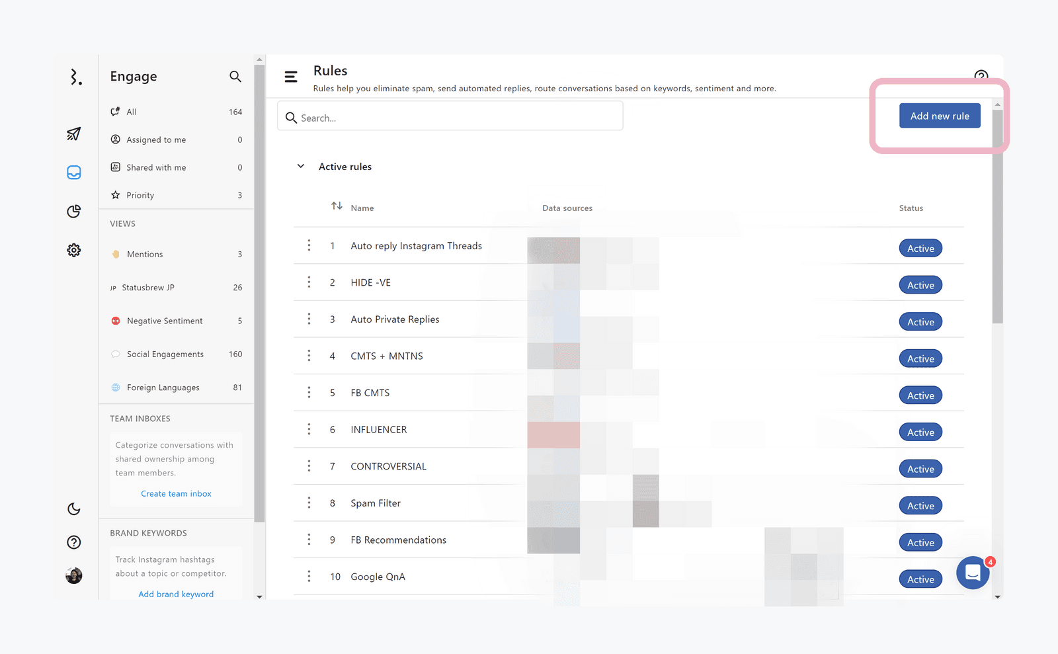
Task: Toggle the hamburger menu beside Rules
Action: (x=291, y=77)
